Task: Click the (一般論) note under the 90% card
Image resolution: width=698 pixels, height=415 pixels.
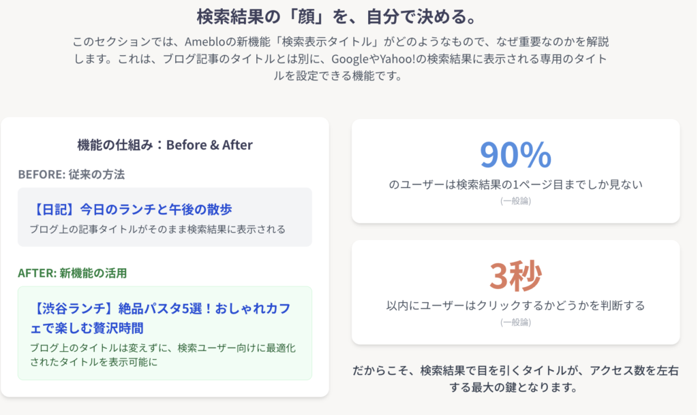Action: 515,201
